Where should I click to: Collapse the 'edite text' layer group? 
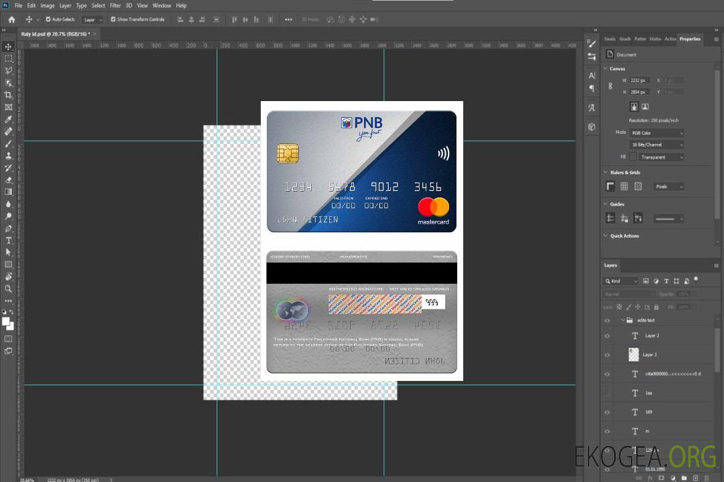click(623, 320)
